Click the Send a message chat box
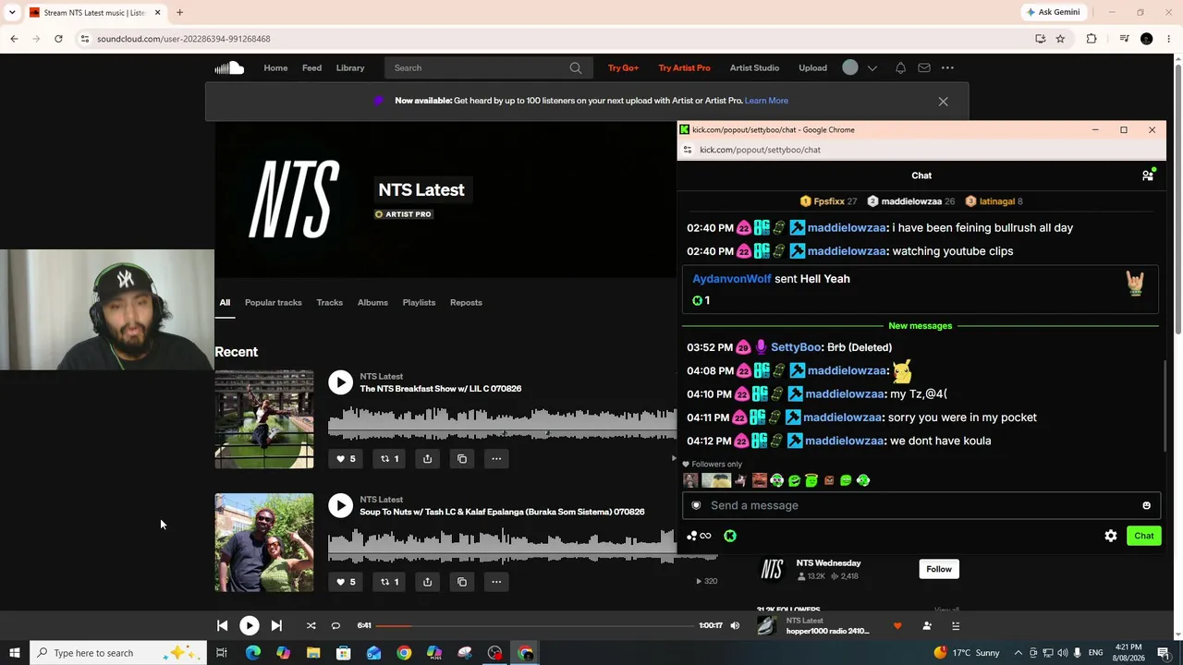Image resolution: width=1183 pixels, height=665 pixels. 921,505
